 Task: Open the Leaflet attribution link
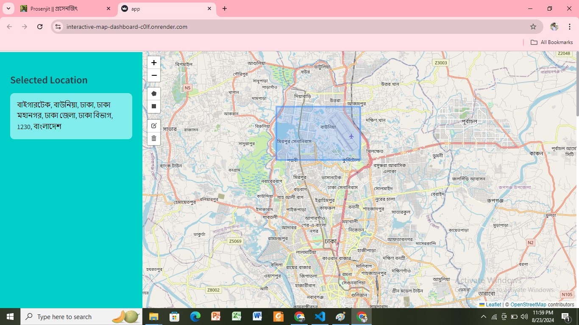[493, 305]
